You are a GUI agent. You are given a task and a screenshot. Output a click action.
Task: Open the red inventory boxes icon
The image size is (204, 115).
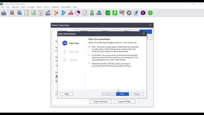[71, 13]
